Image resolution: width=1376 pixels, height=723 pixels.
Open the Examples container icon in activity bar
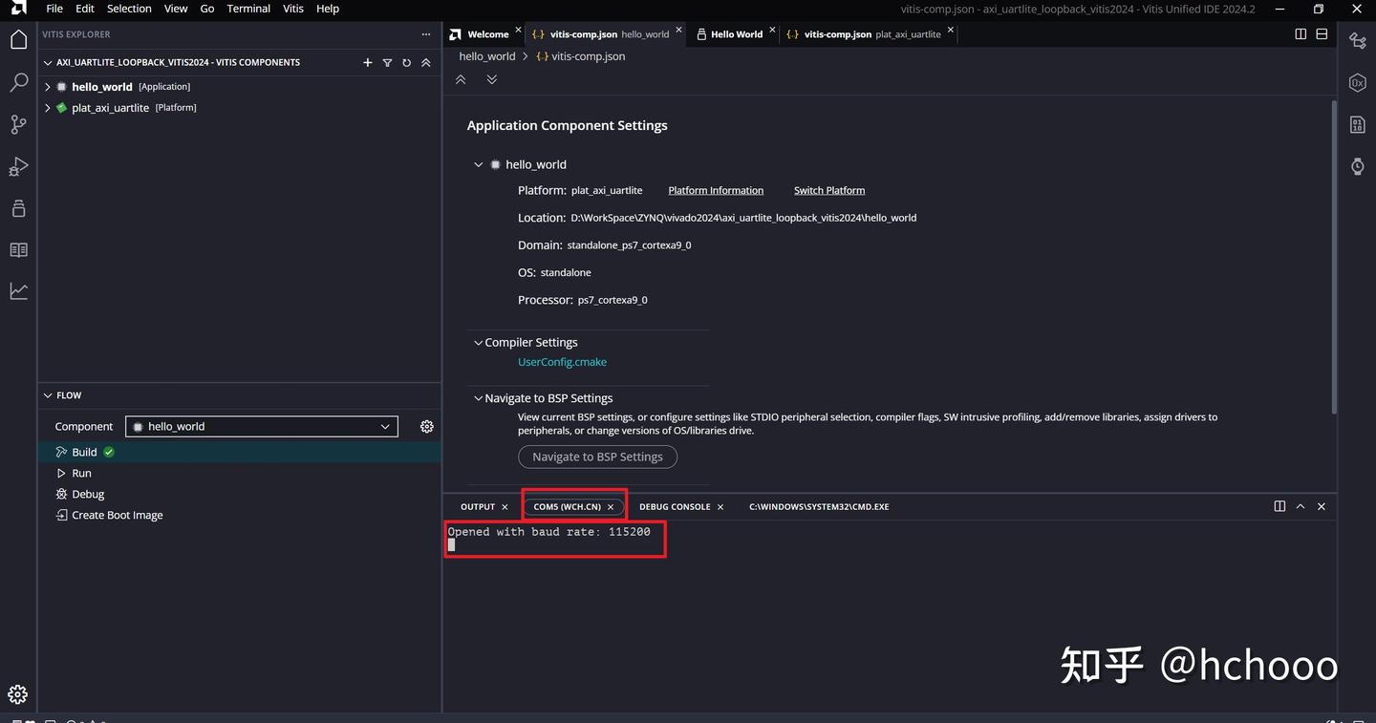(x=18, y=208)
